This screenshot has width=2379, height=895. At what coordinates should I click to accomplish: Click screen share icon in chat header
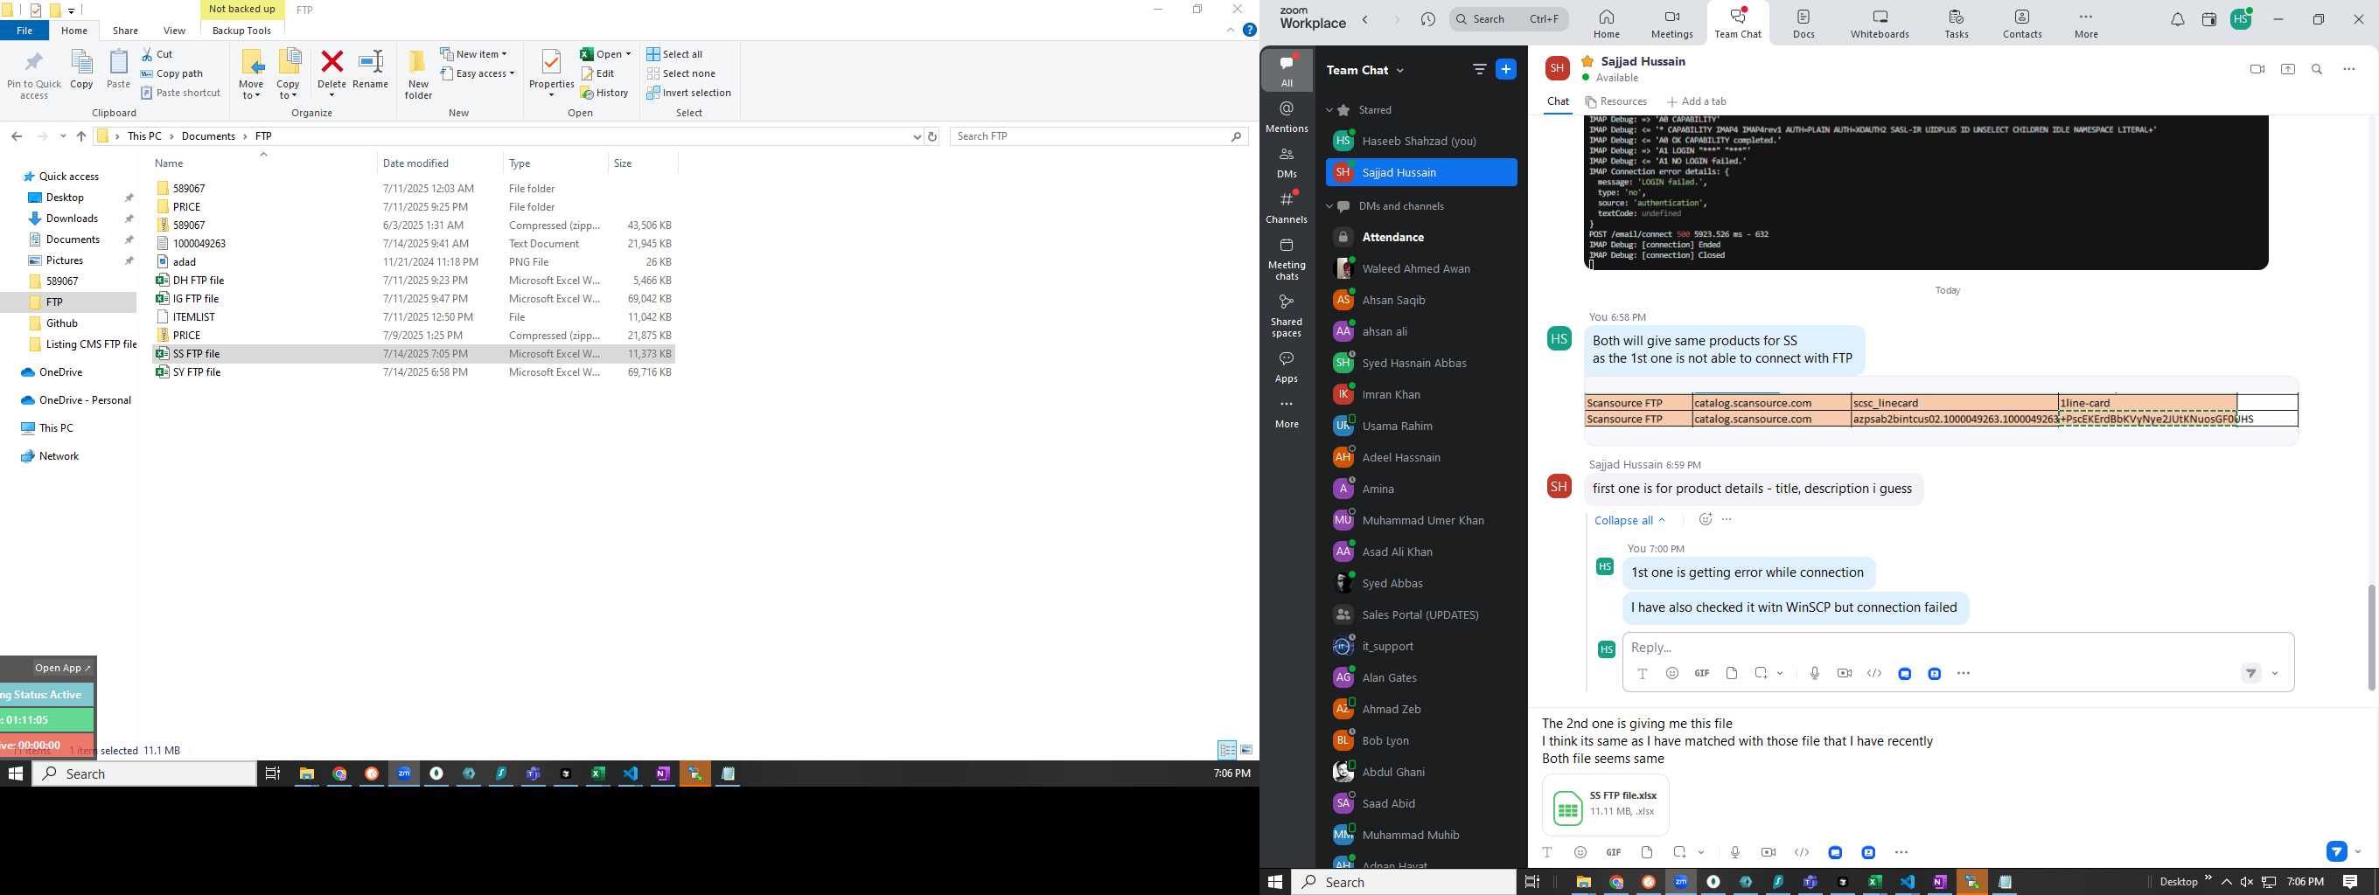[x=2287, y=69]
